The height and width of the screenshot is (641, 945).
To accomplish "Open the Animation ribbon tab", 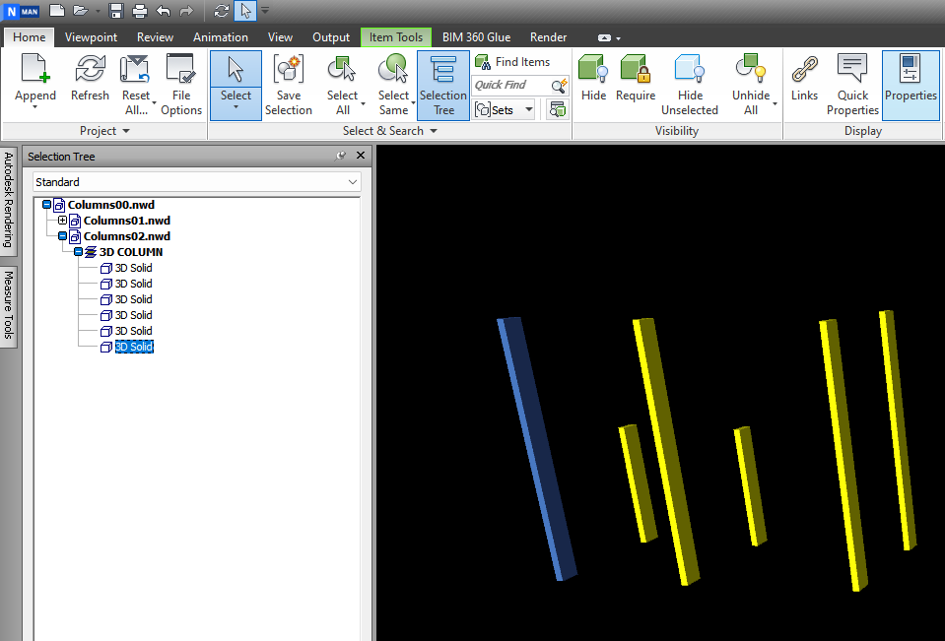I will coord(221,37).
